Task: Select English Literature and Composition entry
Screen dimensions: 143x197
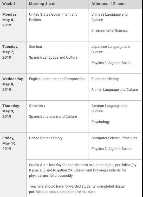Action: [57, 79]
